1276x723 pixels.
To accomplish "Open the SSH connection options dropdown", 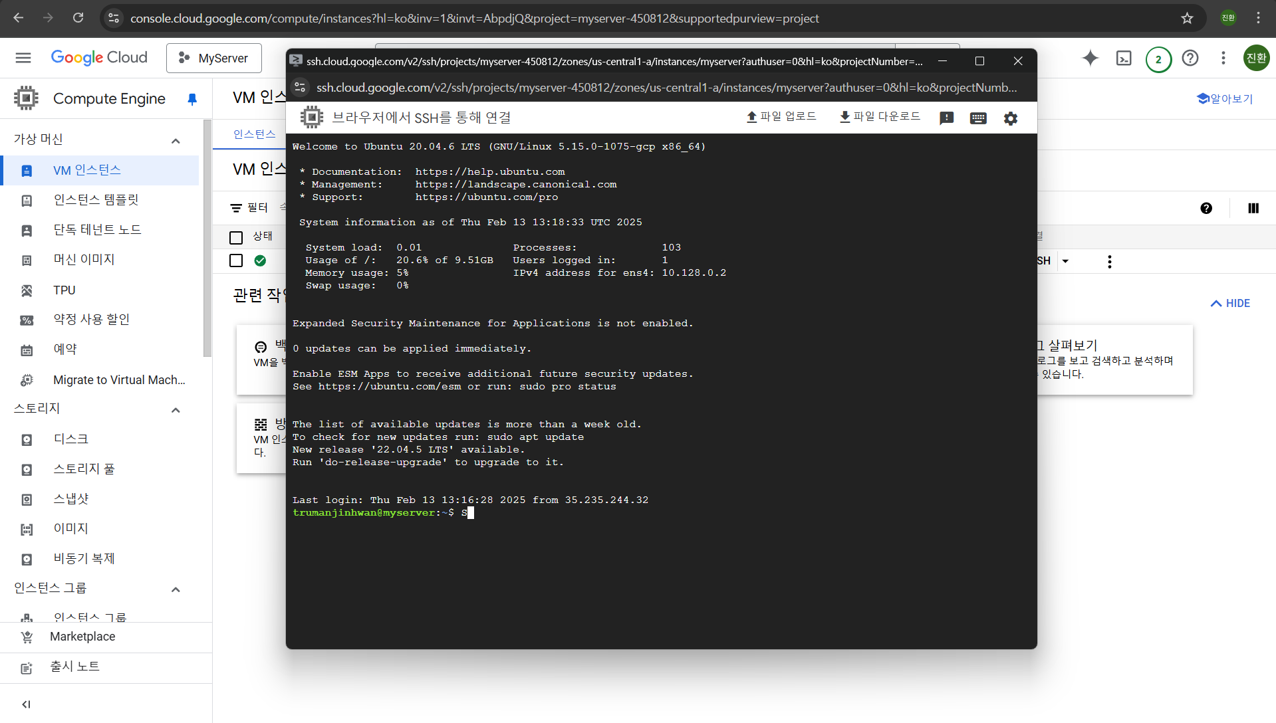I will (x=1065, y=261).
